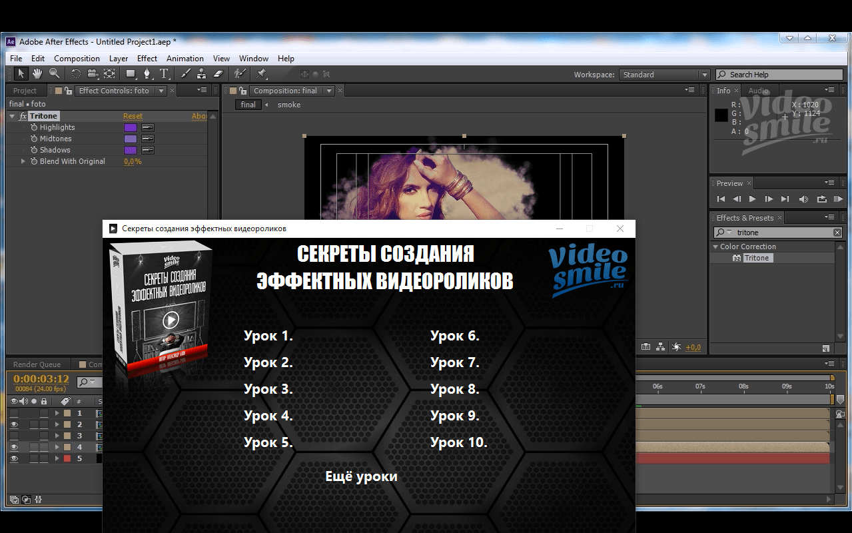Open the Midtones color swatch
This screenshot has height=533, width=852.
131,139
